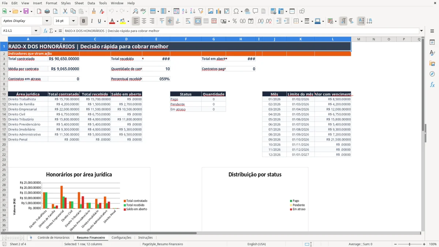Switch to the Instruções sheet tab

pyautogui.click(x=146, y=237)
